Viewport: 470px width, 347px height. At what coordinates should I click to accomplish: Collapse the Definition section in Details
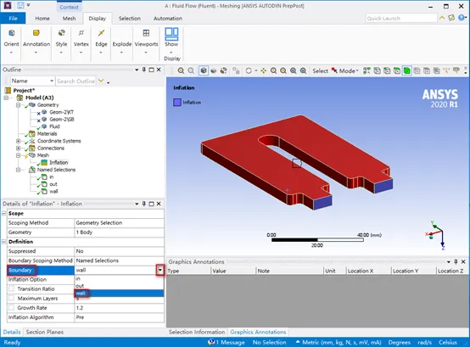point(4,242)
